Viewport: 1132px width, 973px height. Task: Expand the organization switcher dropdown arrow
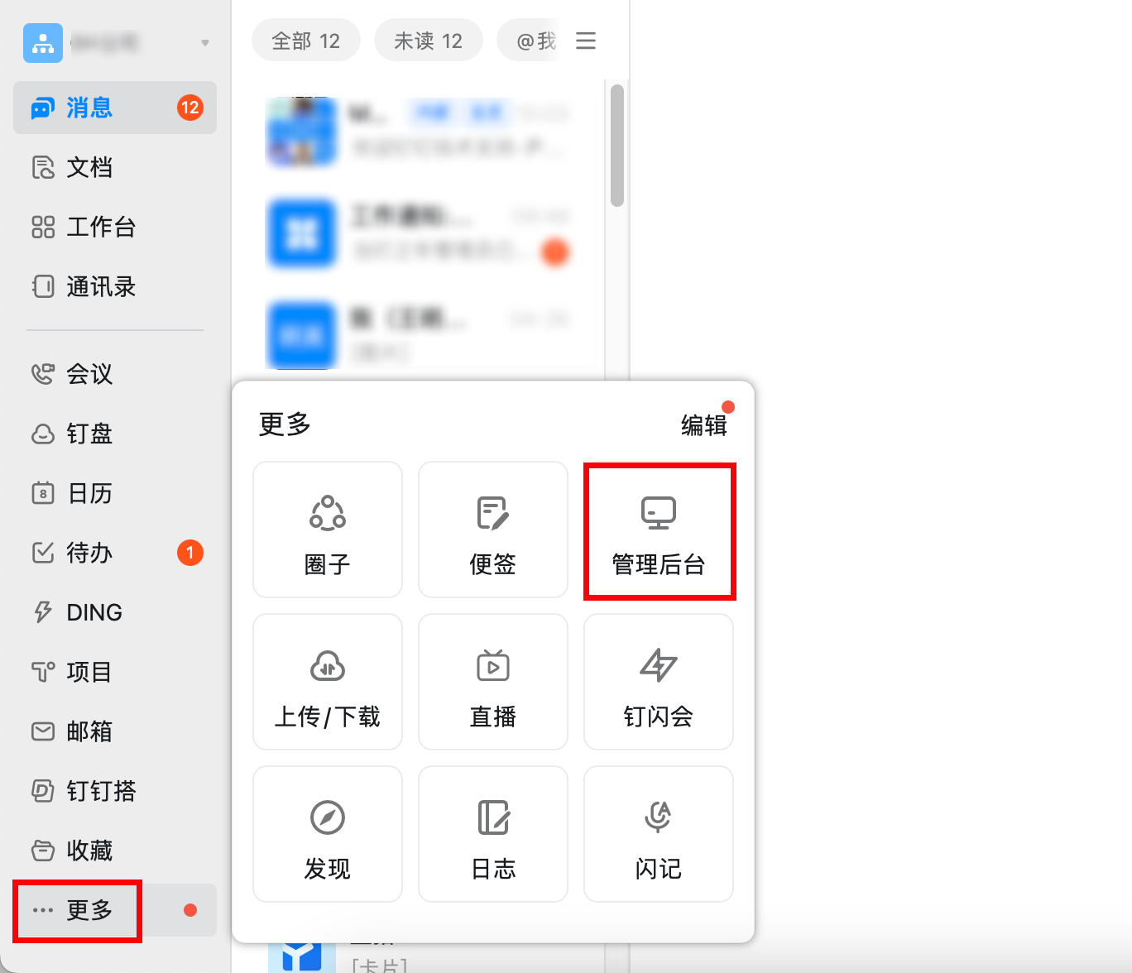pos(204,43)
